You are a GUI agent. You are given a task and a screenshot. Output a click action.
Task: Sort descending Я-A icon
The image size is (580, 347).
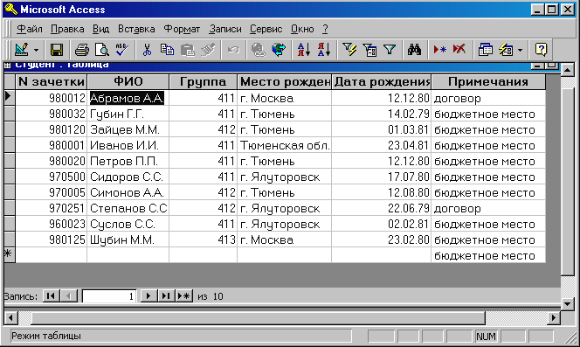coord(324,50)
